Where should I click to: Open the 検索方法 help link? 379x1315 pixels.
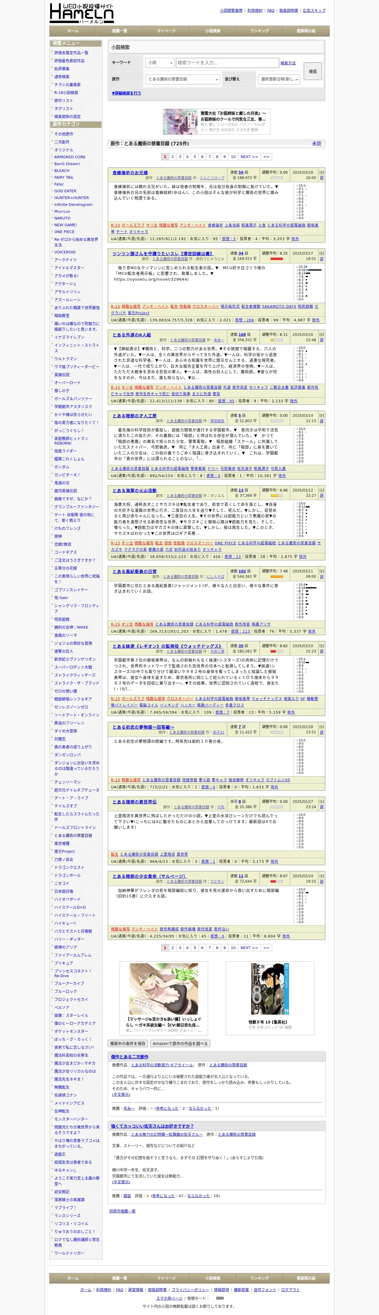point(288,63)
